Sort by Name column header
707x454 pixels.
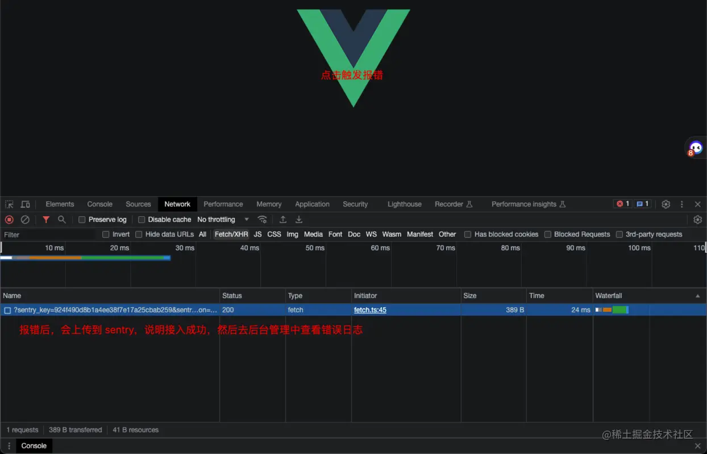[x=110, y=296]
